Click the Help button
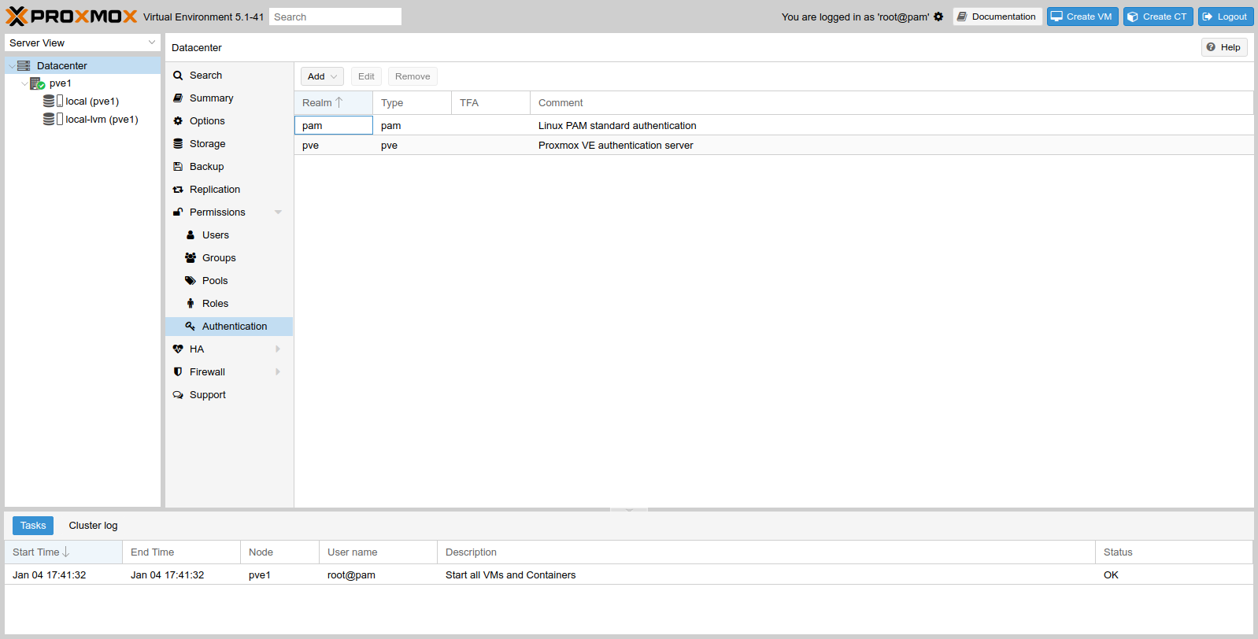Screen dimensions: 1258x639 tap(1224, 47)
